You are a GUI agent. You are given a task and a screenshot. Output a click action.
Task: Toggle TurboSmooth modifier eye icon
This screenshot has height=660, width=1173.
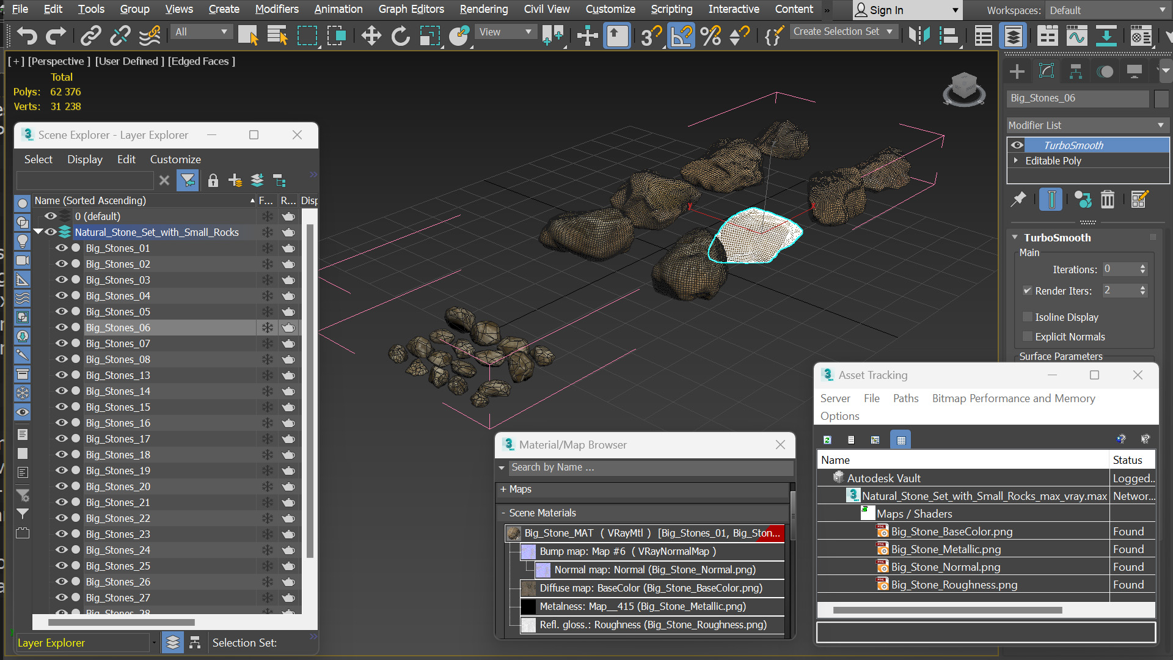click(x=1017, y=145)
